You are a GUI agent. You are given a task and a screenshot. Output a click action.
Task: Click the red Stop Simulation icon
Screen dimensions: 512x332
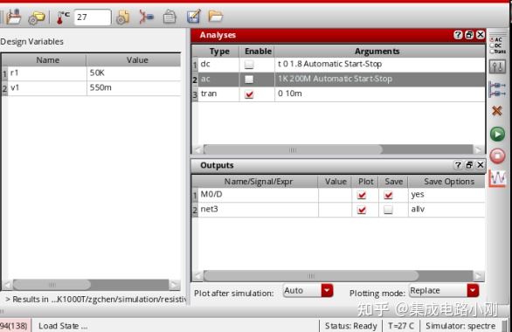(497, 156)
